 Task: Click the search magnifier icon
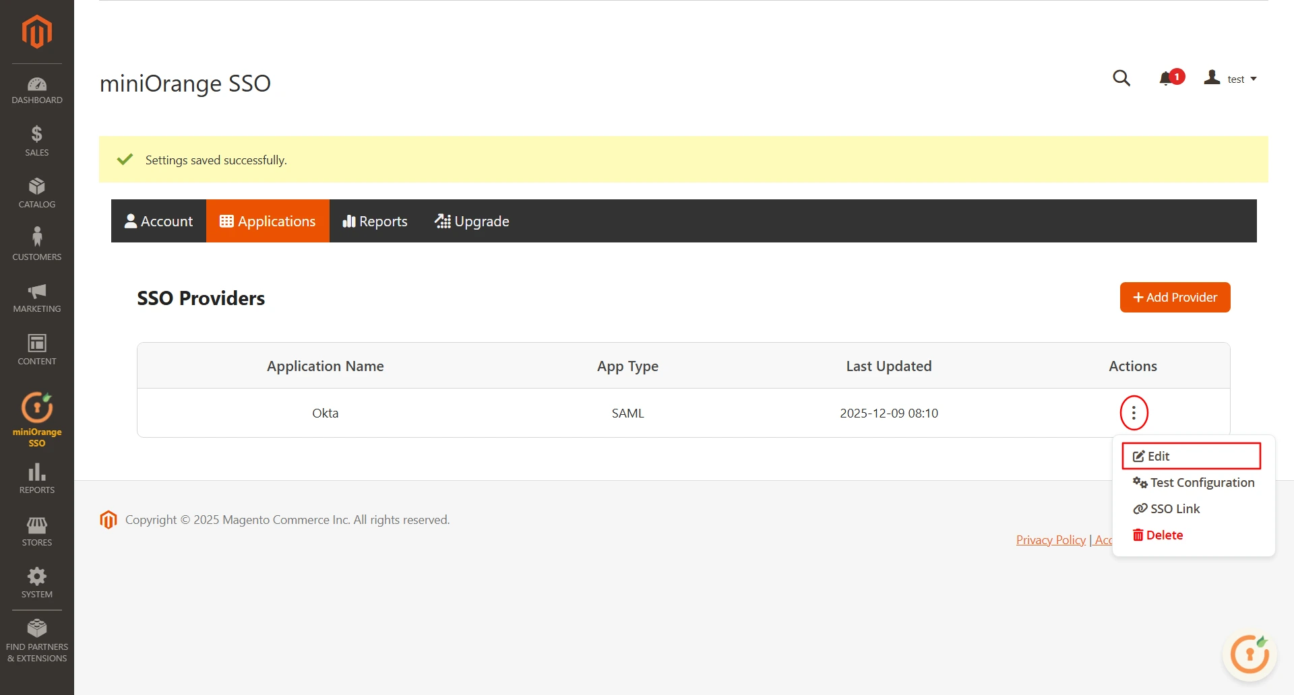[x=1121, y=78]
